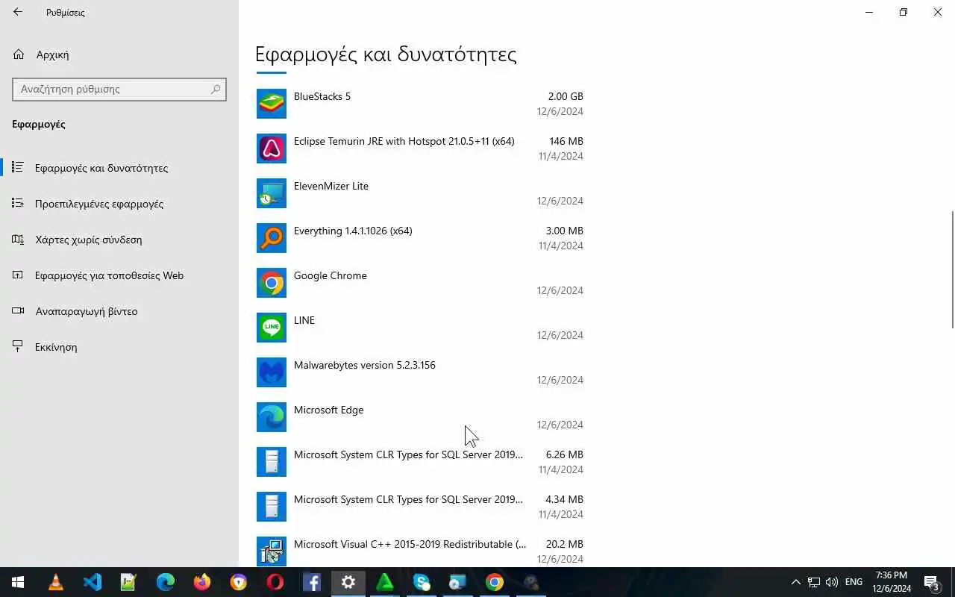Click the 4.34 MB size value

pyautogui.click(x=565, y=499)
